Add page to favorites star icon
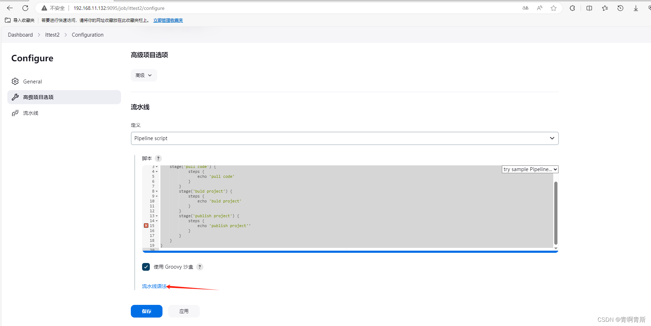 coord(554,8)
